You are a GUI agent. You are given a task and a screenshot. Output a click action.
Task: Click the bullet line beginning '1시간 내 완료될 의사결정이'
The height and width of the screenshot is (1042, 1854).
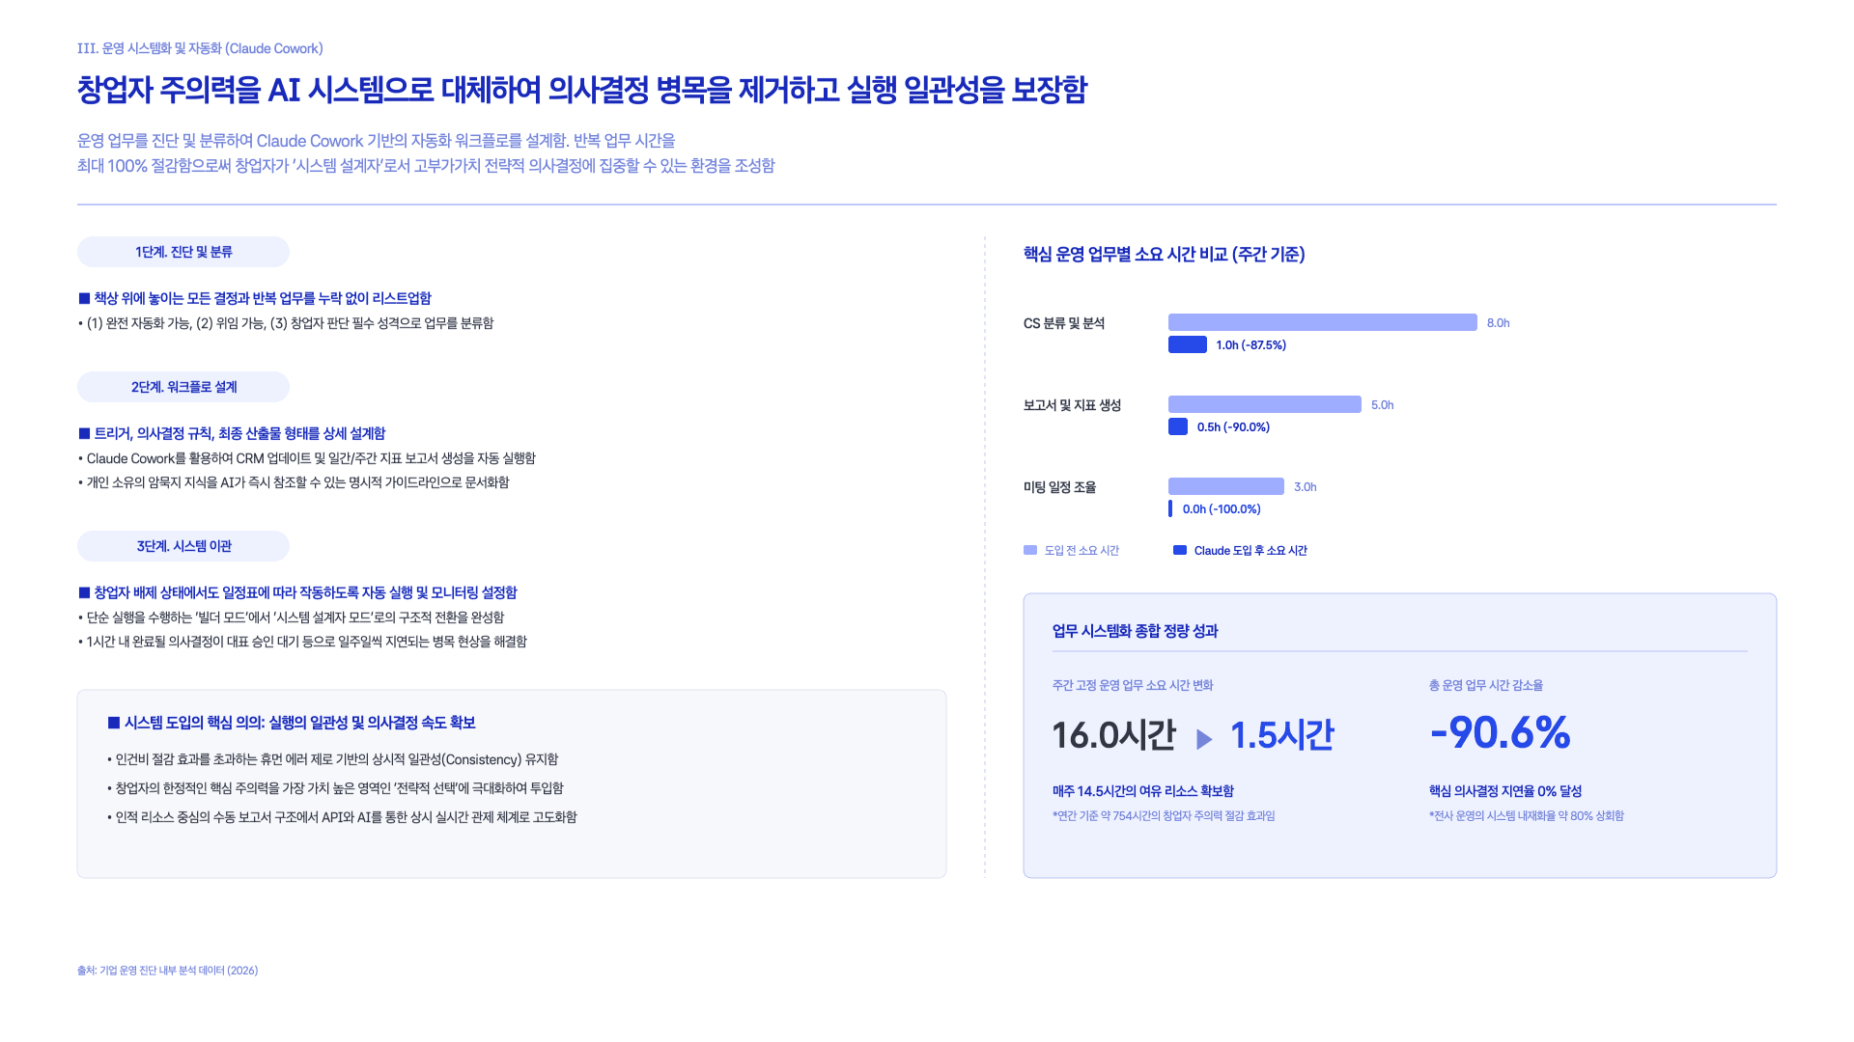pos(302,642)
